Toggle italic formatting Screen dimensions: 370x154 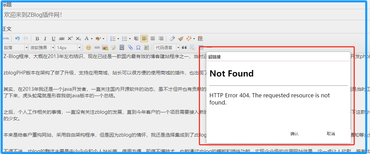[x=45, y=39]
